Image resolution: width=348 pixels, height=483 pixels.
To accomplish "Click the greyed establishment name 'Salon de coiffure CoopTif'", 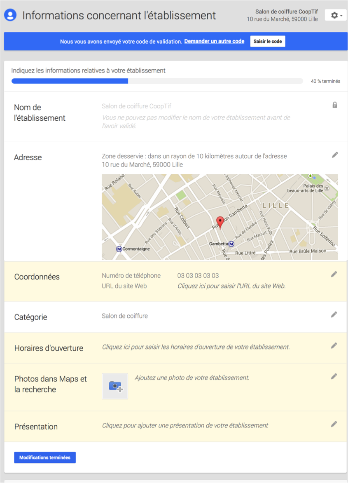I will pos(136,106).
